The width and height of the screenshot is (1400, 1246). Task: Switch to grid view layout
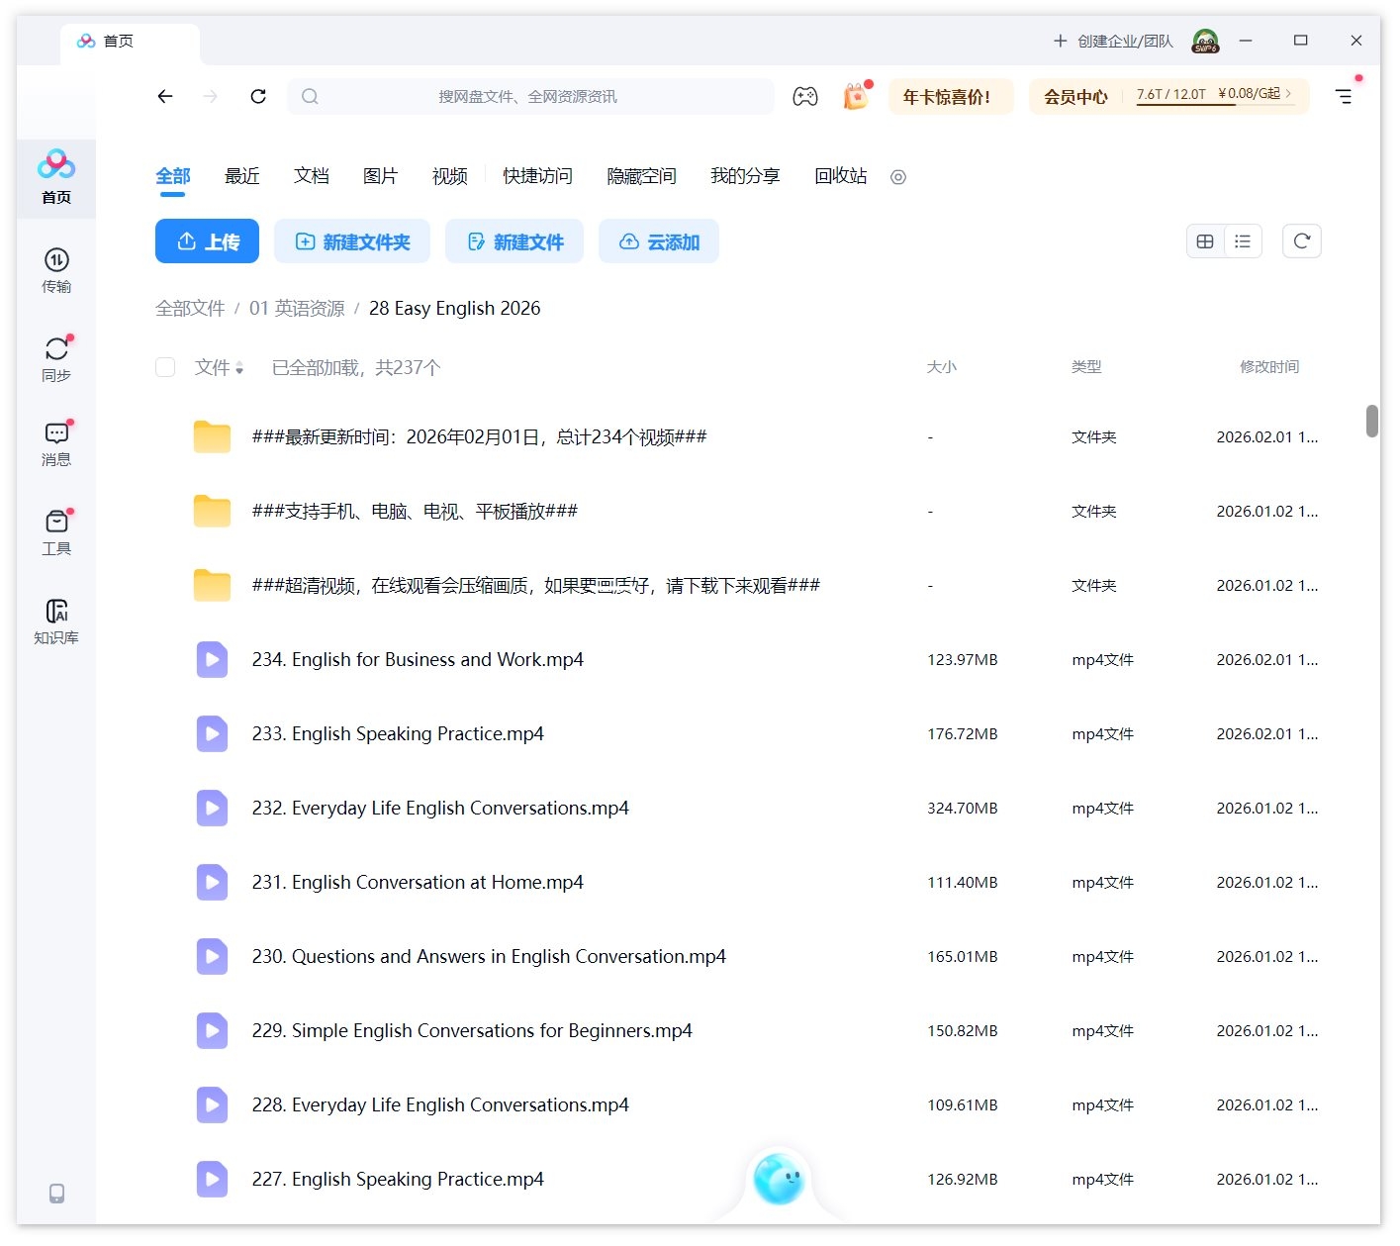click(x=1205, y=240)
